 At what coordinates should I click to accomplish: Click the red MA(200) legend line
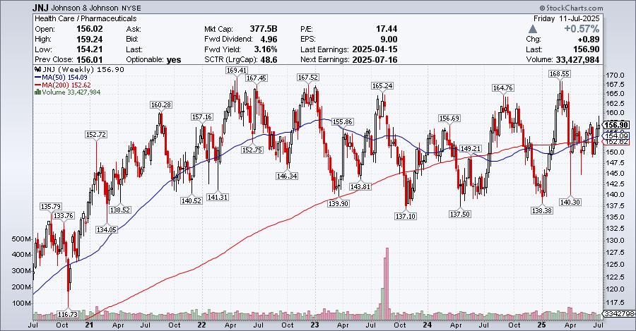(x=38, y=85)
